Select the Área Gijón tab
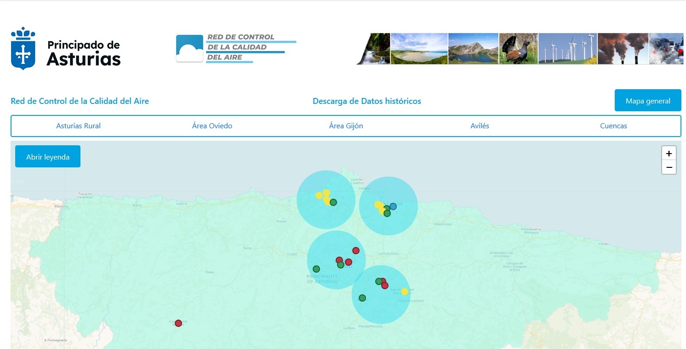Image resolution: width=686 pixels, height=349 pixels. 346,126
